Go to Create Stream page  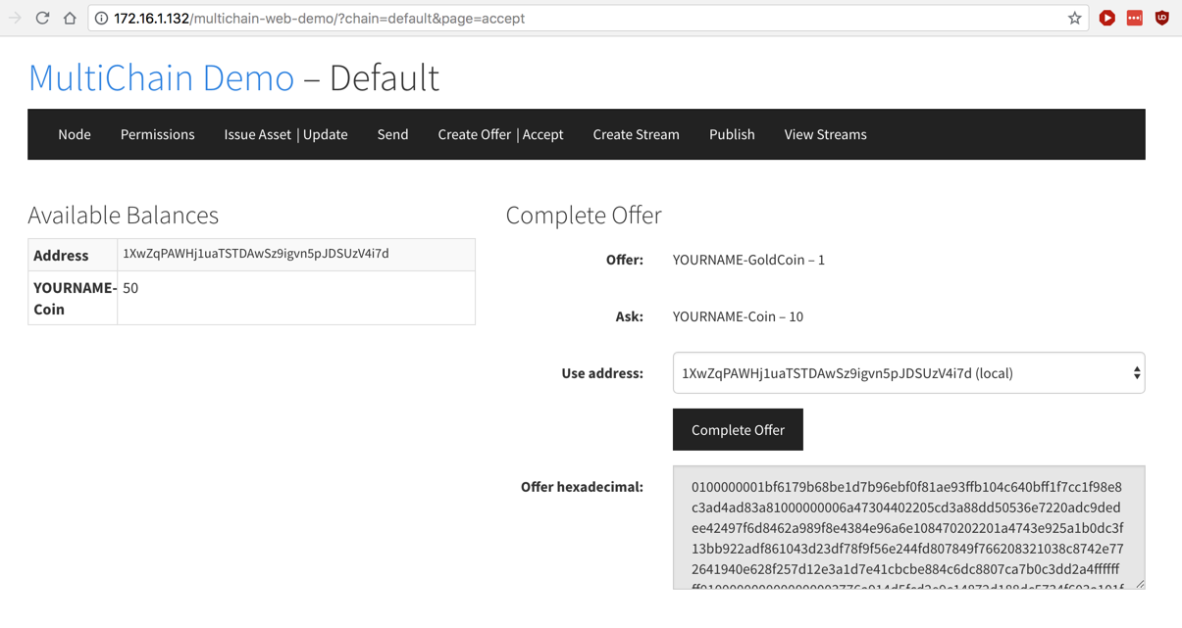coord(636,134)
